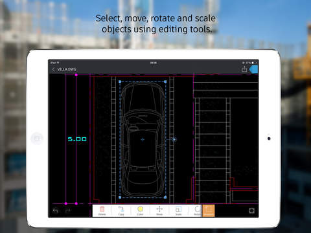This screenshot has height=233, width=311.
Task: Click the bottom-right selection grip
Action: tap(165, 197)
